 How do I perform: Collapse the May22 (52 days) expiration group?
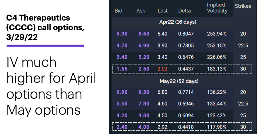179,81
